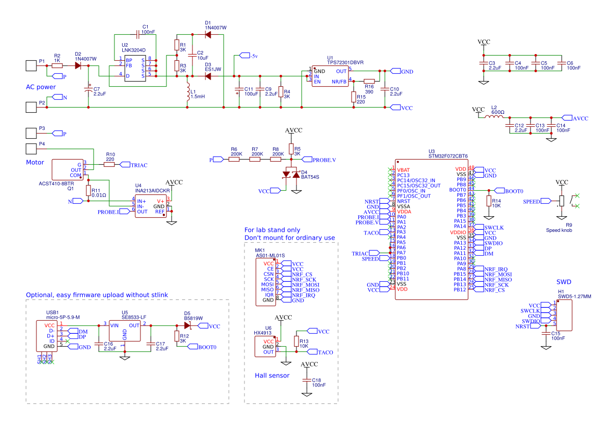Select the D4 BAT54S dual diode symbol
This screenshot has width=608, height=430.
pos(291,175)
